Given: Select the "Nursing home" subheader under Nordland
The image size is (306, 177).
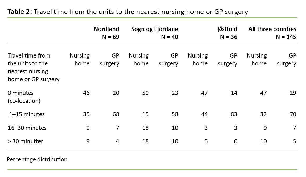Looking at the screenshot, I should (x=80, y=59).
